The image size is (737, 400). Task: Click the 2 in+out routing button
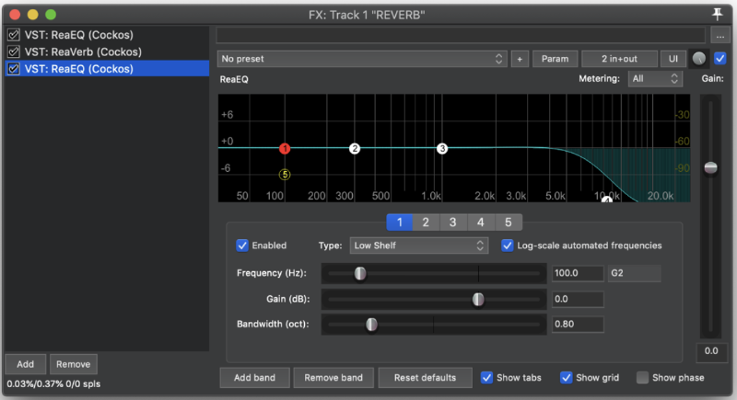[x=619, y=59]
